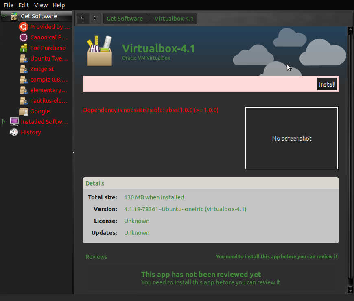Open the File menu
This screenshot has height=301, width=354.
click(x=9, y=5)
